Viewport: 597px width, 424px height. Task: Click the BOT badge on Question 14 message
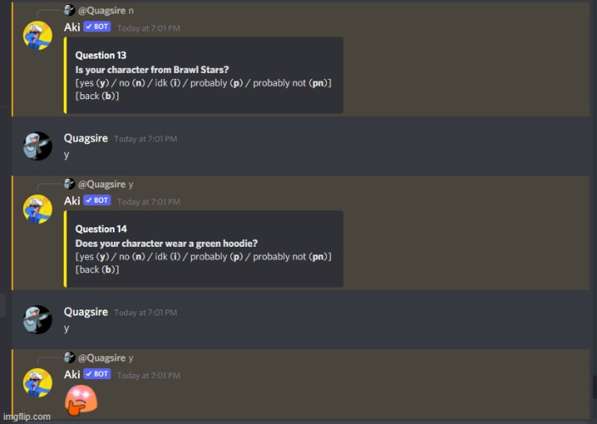coord(97,200)
